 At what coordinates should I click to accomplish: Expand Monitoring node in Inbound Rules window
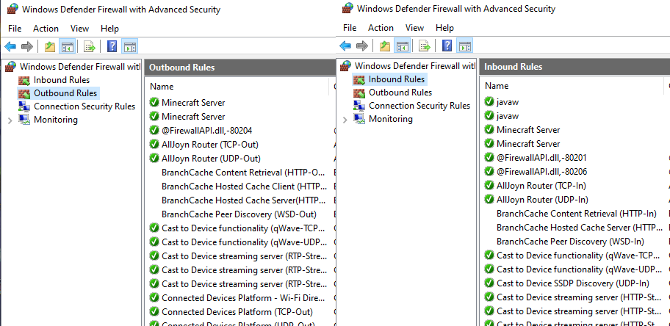click(345, 120)
